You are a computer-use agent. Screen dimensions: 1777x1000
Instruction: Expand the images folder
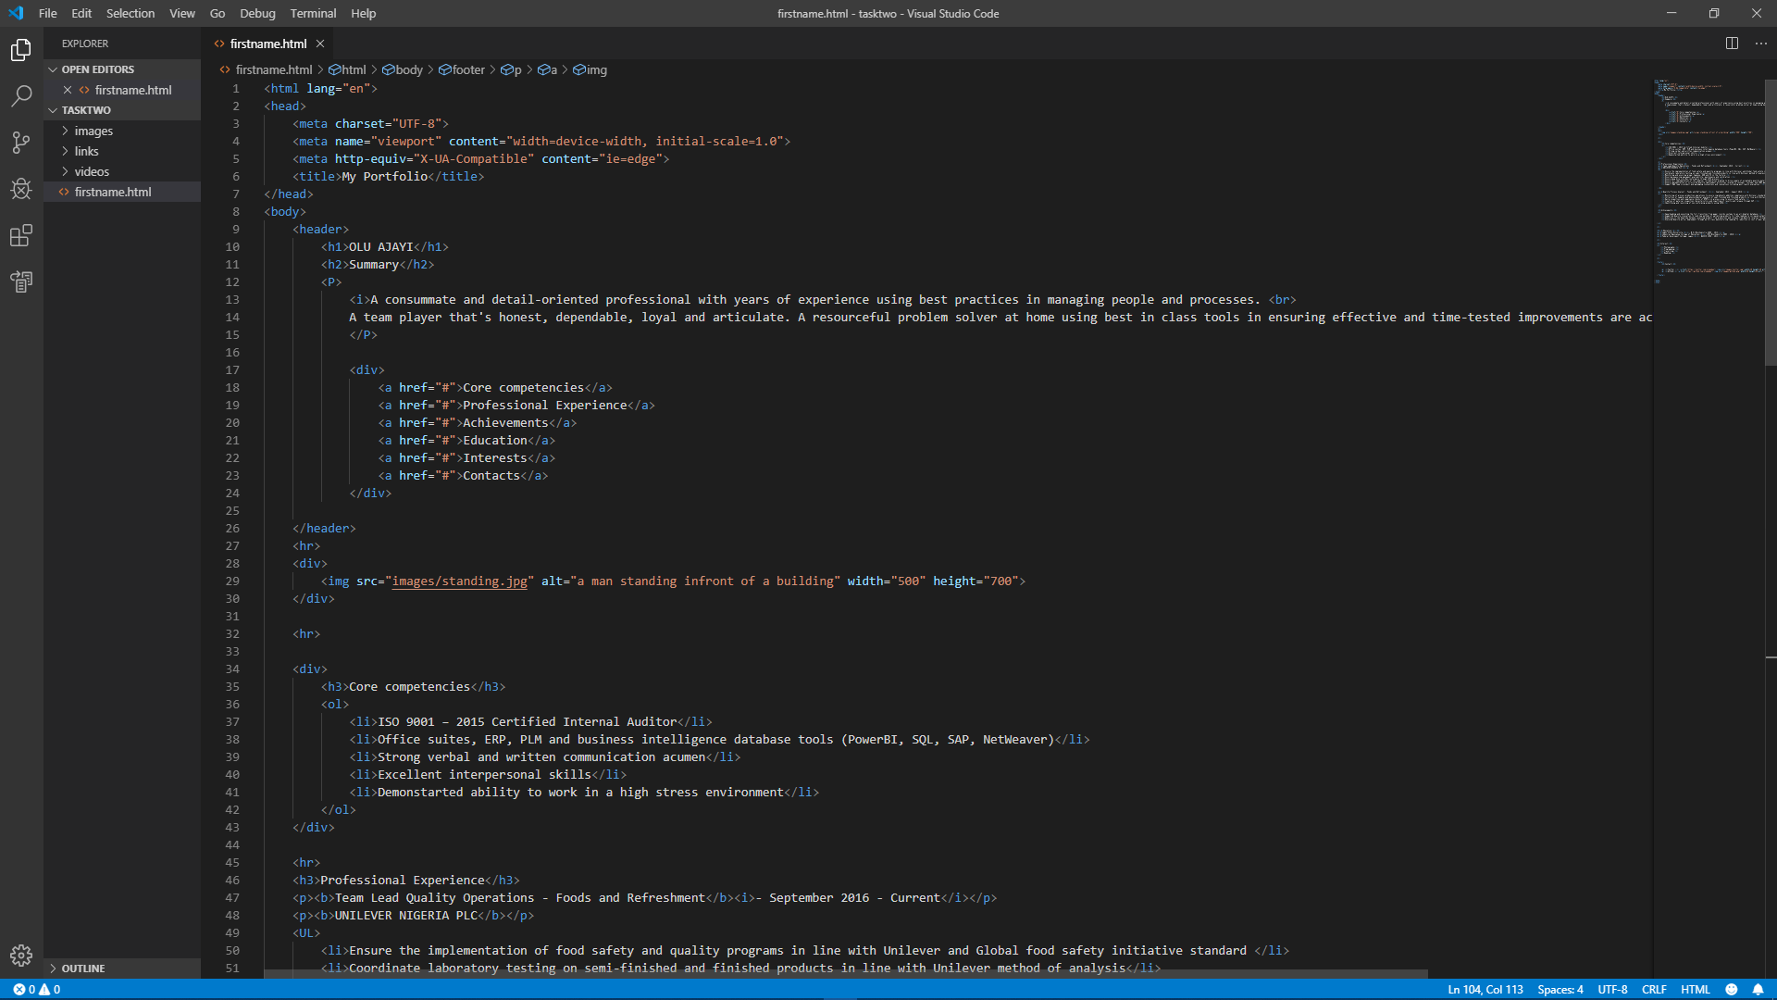(93, 131)
